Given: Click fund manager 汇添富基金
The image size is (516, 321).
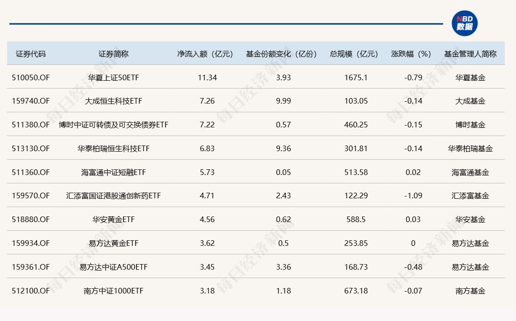Looking at the screenshot, I should pos(470,196).
